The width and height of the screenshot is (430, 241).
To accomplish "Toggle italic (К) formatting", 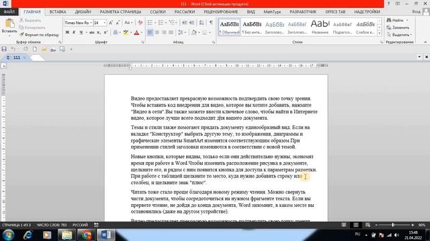I will click(74, 33).
